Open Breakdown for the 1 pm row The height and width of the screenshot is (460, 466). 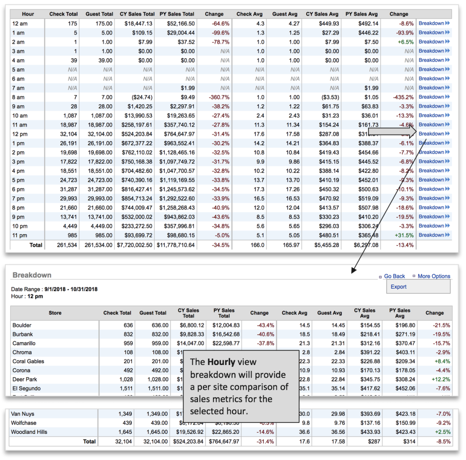[x=434, y=143]
